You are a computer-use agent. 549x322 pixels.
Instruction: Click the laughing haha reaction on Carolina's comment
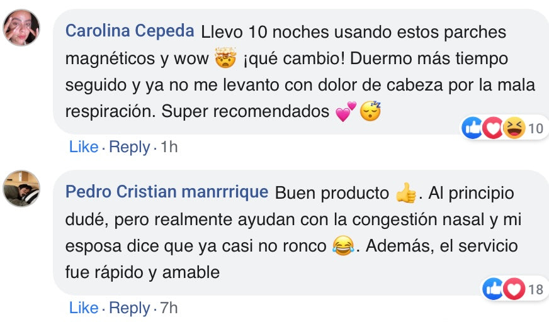[x=514, y=128]
